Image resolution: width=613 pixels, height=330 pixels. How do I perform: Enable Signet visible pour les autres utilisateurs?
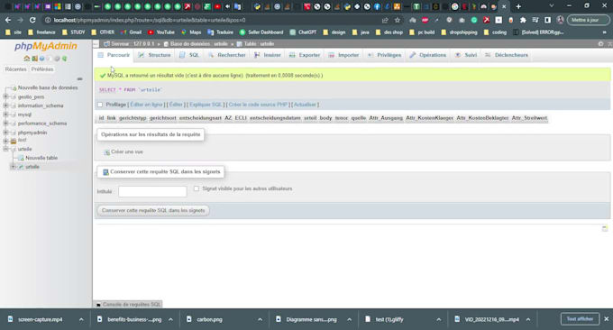click(197, 188)
